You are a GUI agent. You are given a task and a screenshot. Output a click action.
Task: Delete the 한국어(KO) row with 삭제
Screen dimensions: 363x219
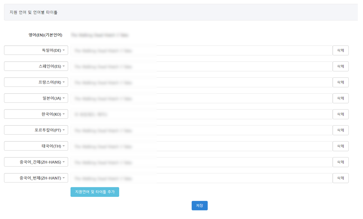click(340, 114)
